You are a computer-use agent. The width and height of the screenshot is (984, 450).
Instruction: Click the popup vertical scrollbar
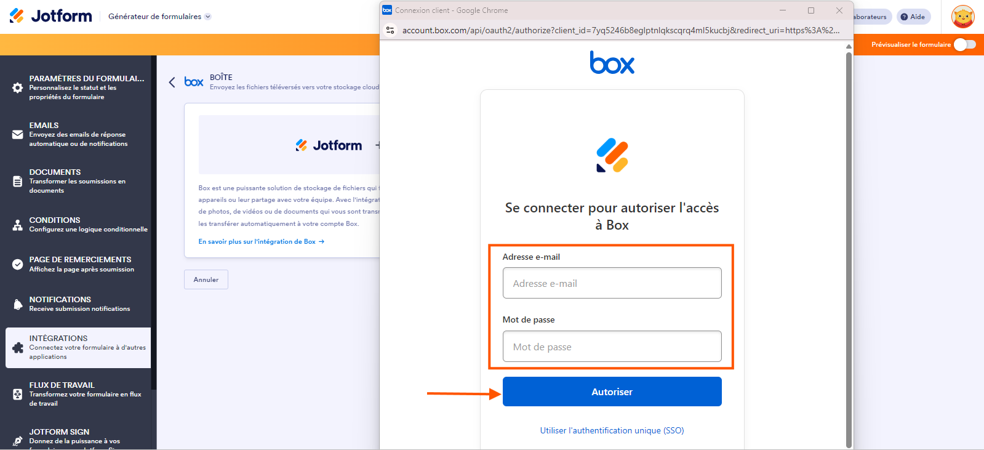pos(849,249)
